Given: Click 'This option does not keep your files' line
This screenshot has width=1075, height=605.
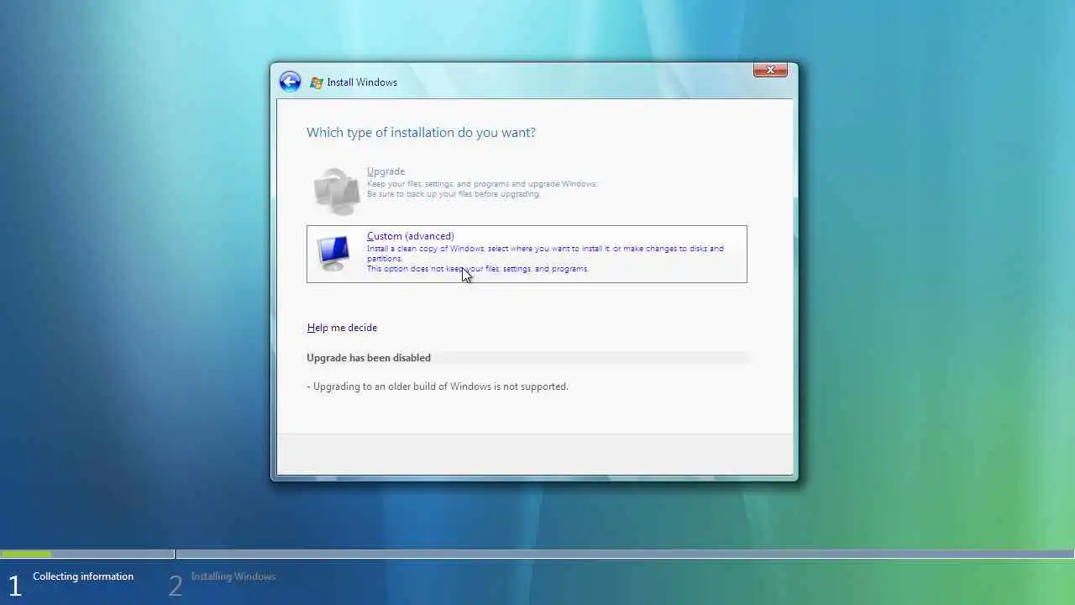Looking at the screenshot, I should click(x=478, y=269).
